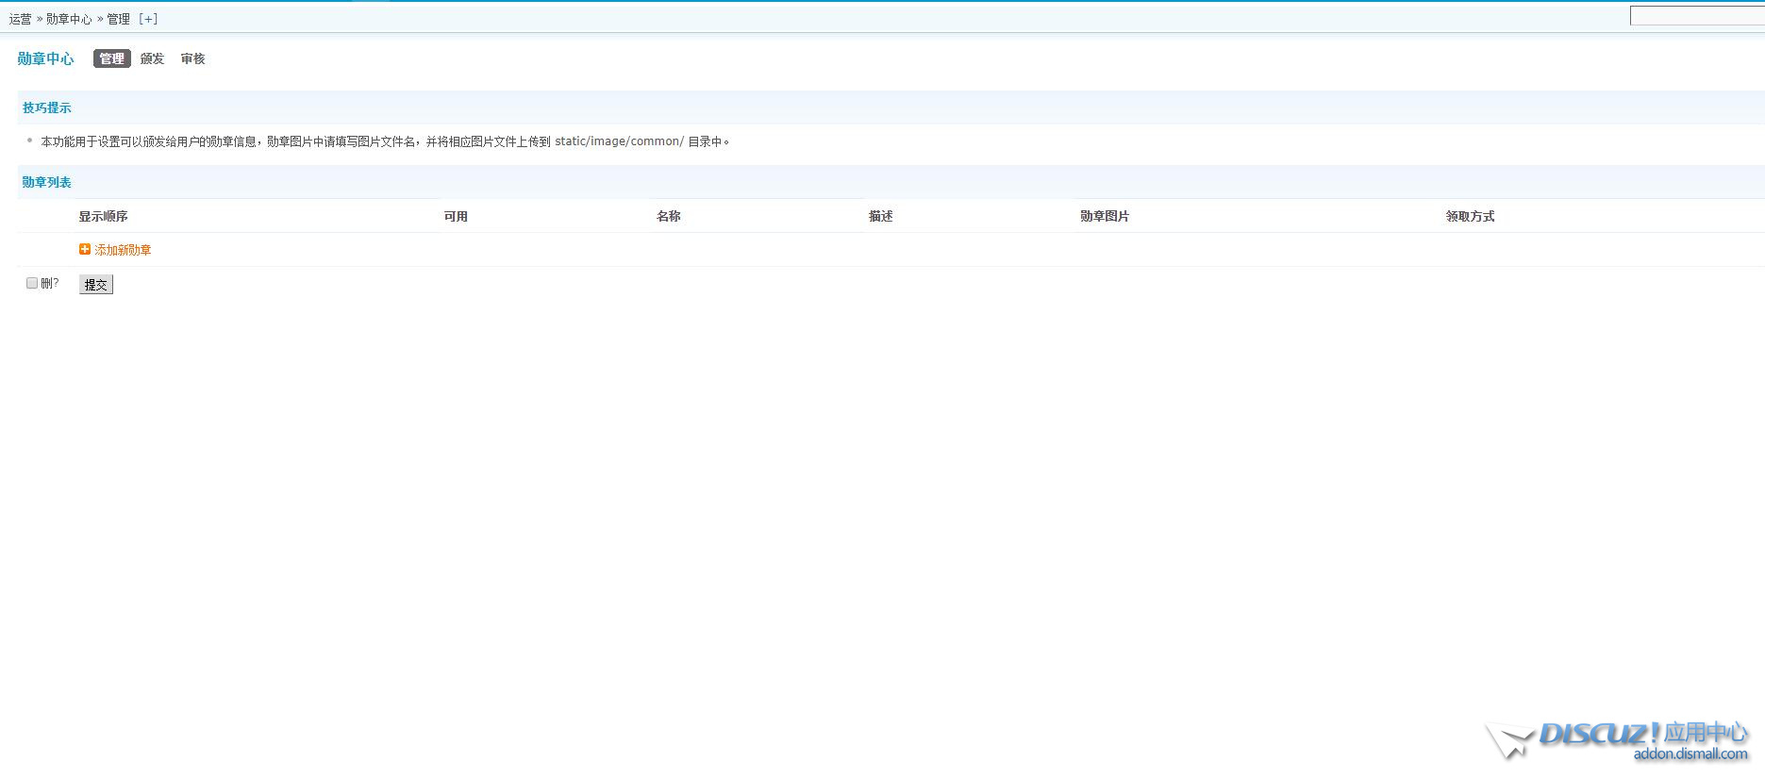Screen dimensions: 1765x778
Task: Open the 审核 tab
Action: point(192,58)
